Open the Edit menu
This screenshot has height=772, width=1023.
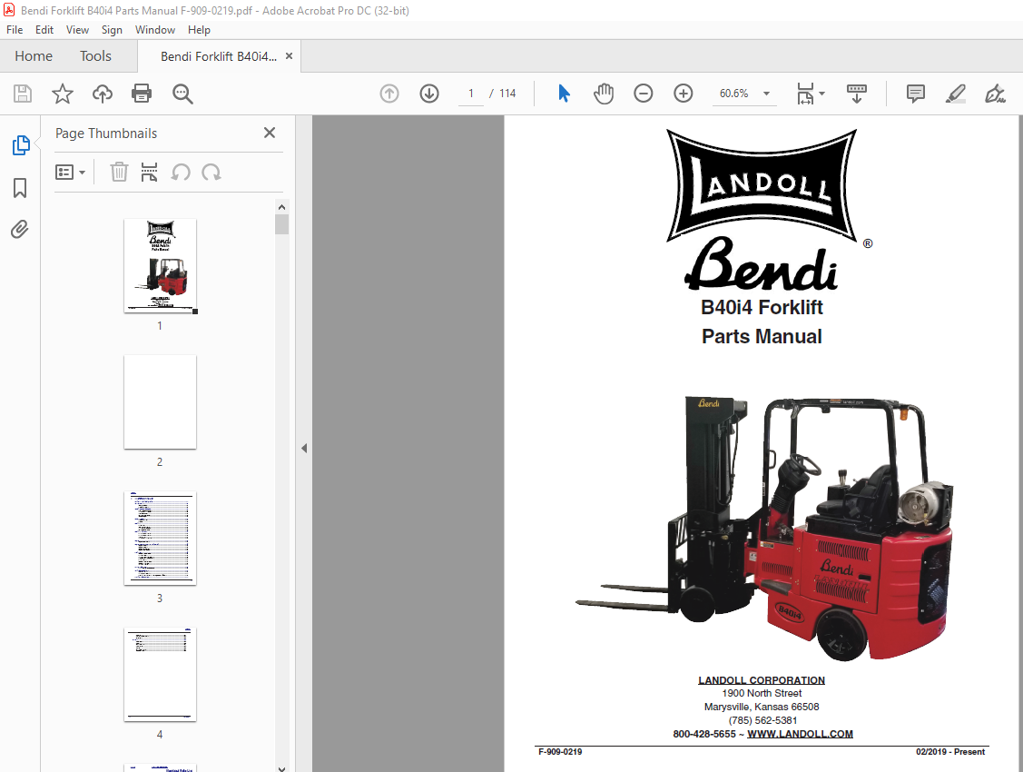pyautogui.click(x=44, y=30)
